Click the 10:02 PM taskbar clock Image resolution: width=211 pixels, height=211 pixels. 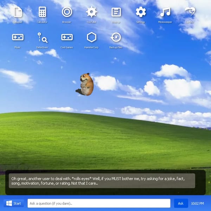click(x=197, y=204)
